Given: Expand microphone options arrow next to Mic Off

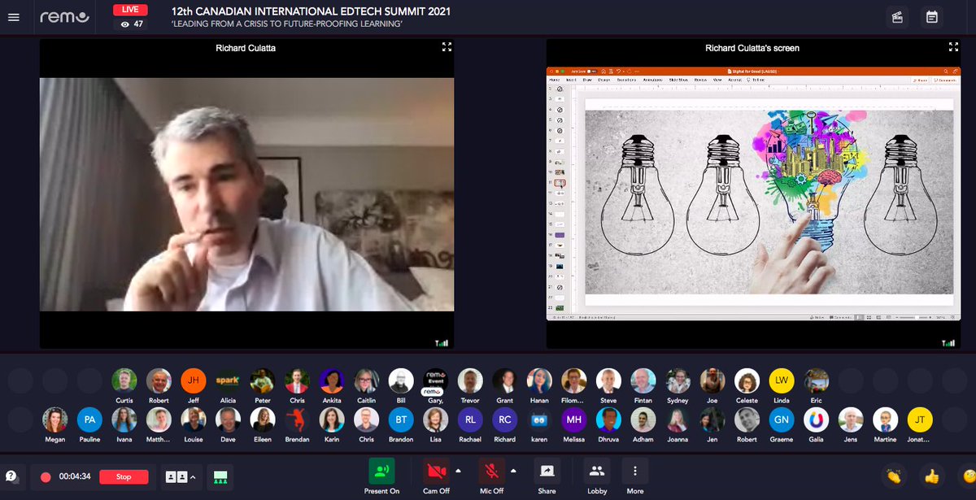Looking at the screenshot, I should coord(513,470).
